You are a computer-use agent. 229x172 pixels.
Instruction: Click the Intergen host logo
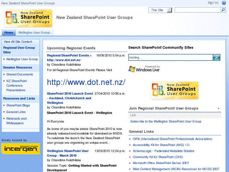pos(20,149)
